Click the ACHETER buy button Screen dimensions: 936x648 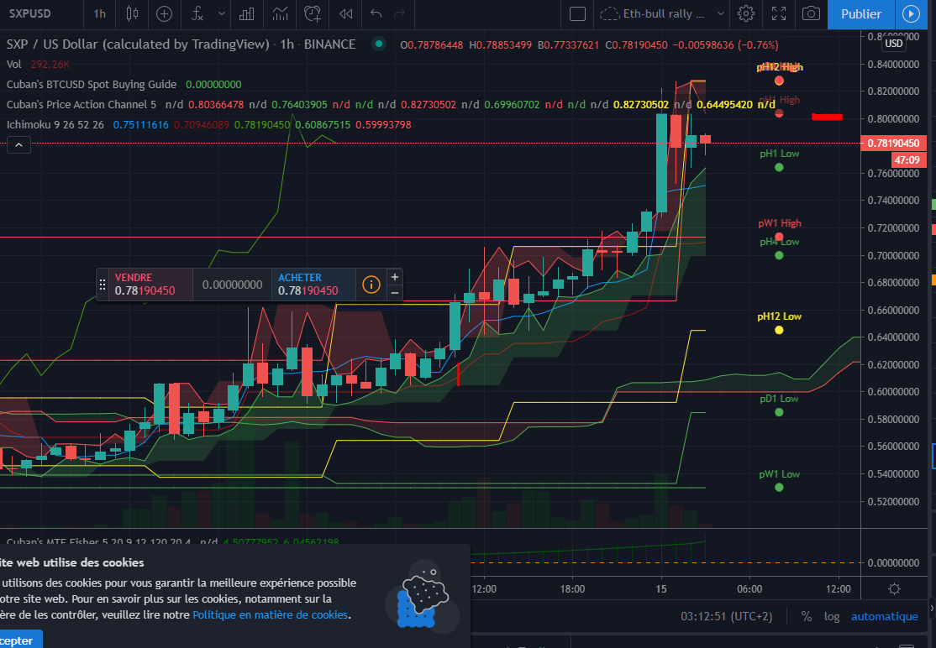(308, 284)
